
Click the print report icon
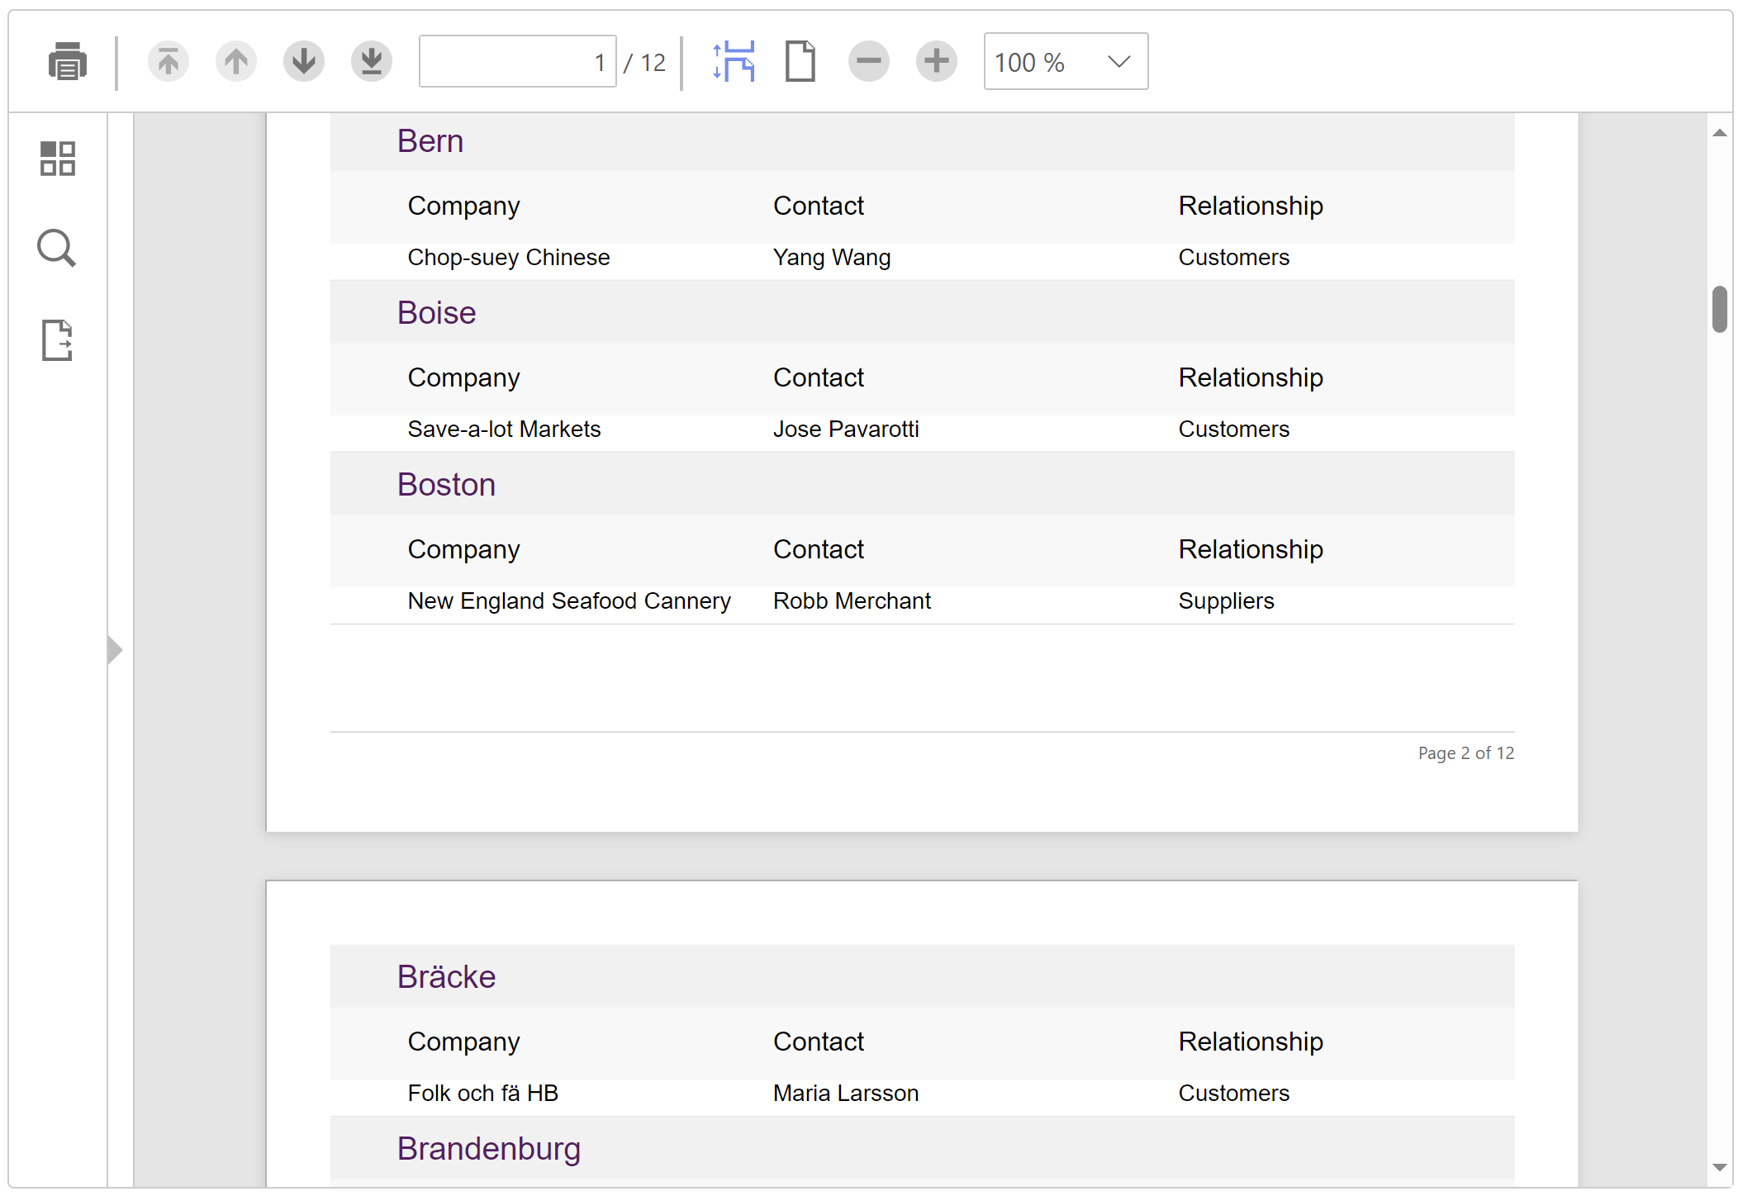tap(67, 62)
